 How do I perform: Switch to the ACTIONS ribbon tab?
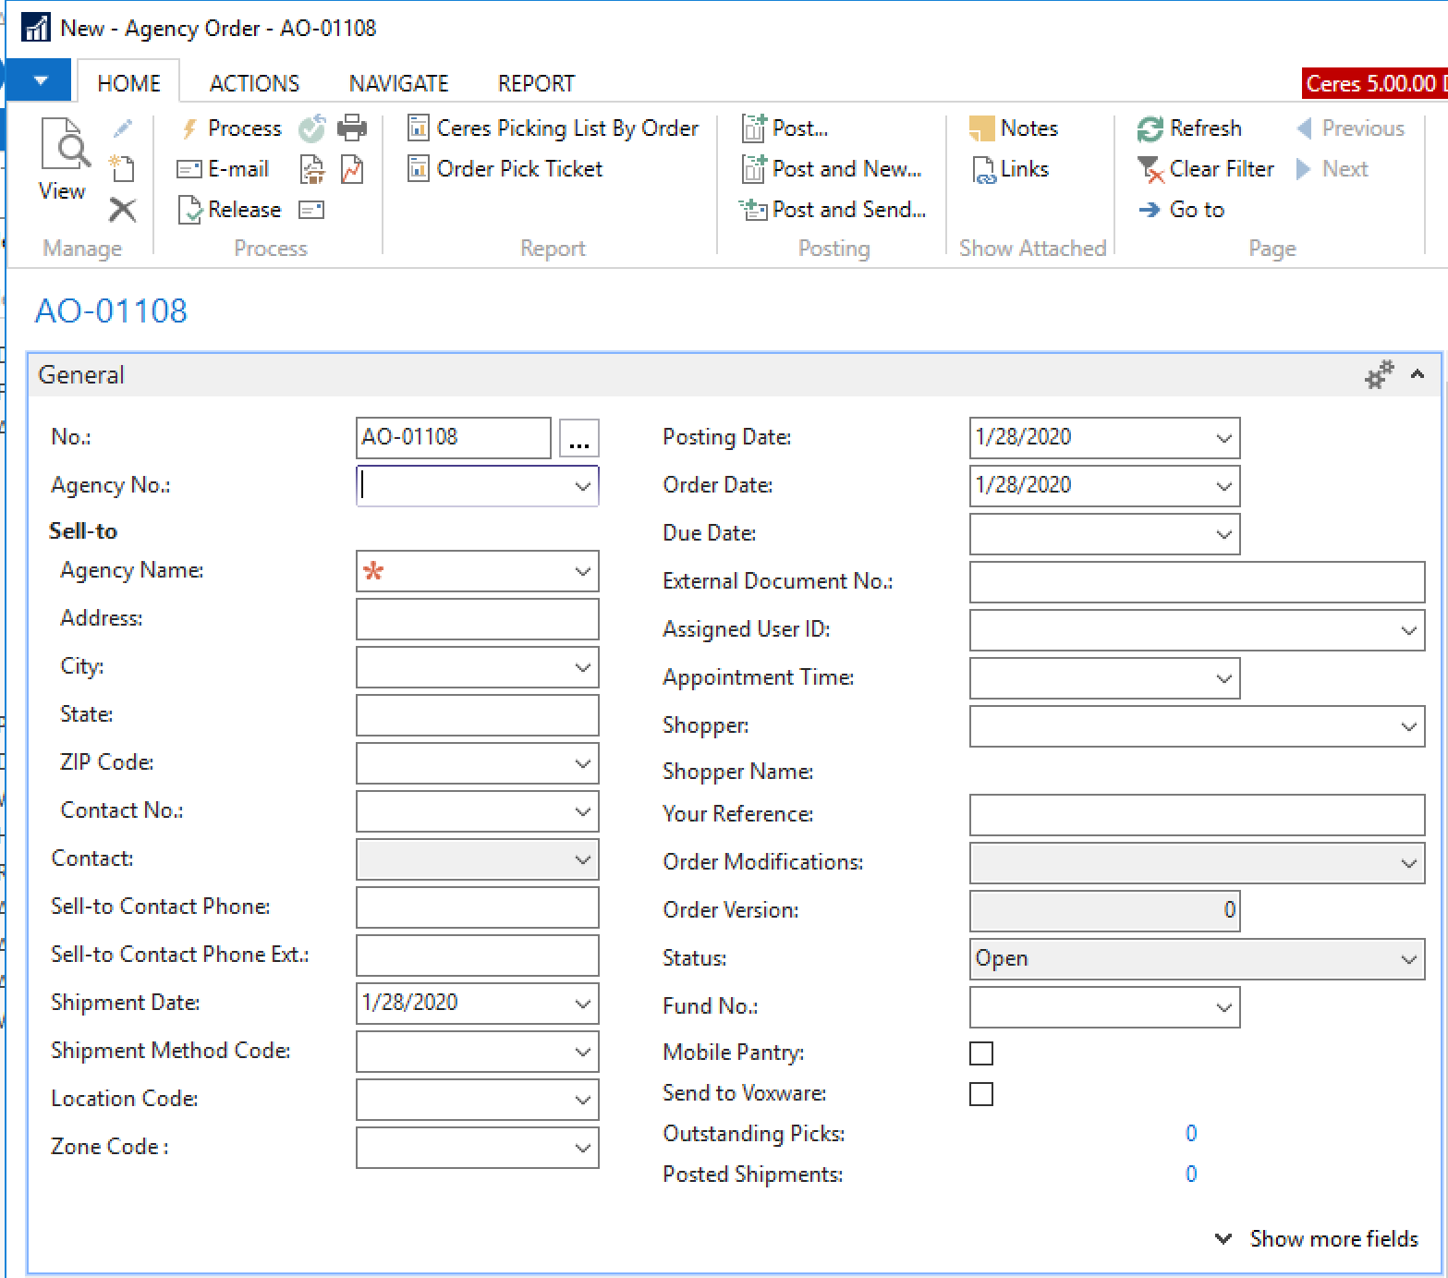pos(253,82)
